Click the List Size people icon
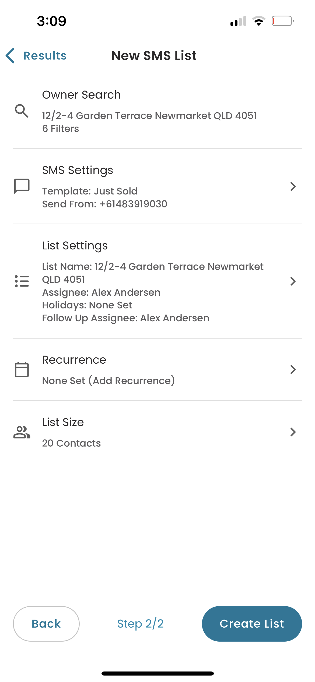Image resolution: width=315 pixels, height=682 pixels. click(22, 432)
